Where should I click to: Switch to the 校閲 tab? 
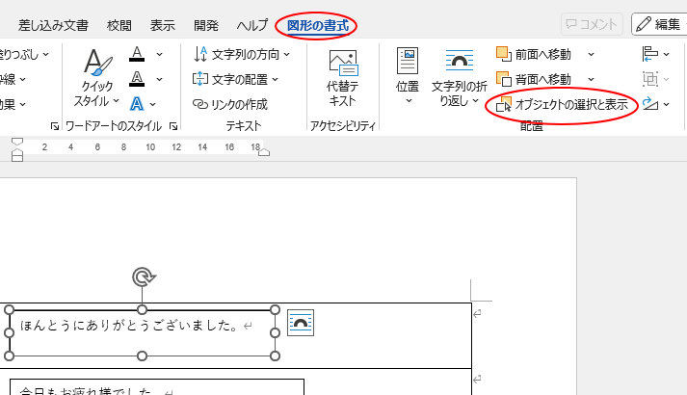pyautogui.click(x=119, y=25)
